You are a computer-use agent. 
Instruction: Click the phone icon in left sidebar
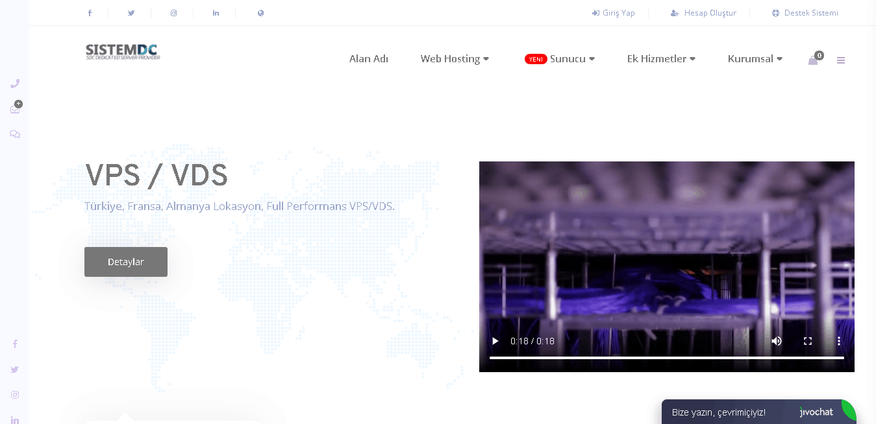[x=15, y=84]
